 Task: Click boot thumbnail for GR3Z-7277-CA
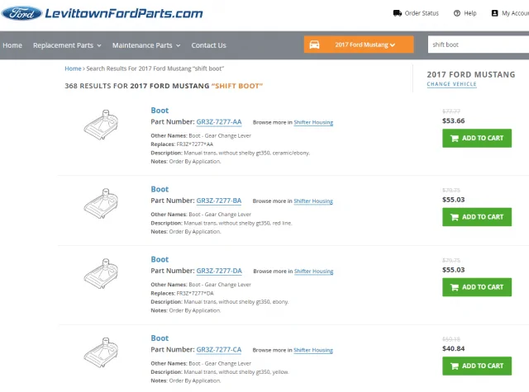(101, 352)
